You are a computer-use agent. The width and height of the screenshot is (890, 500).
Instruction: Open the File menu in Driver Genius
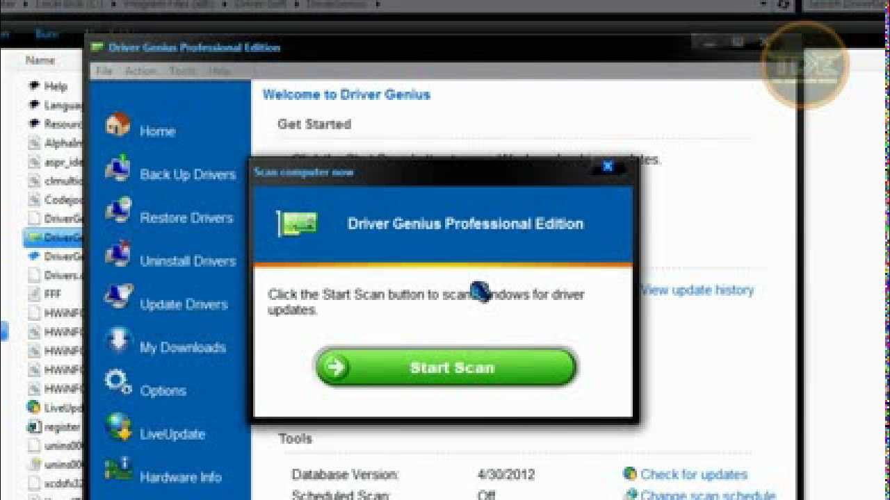(104, 71)
